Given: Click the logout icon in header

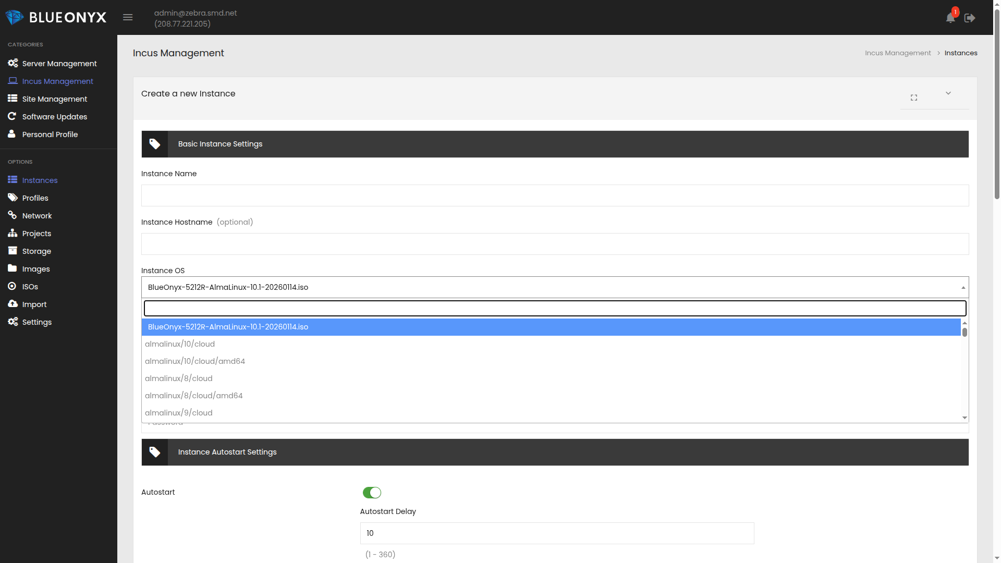Looking at the screenshot, I should (970, 18).
